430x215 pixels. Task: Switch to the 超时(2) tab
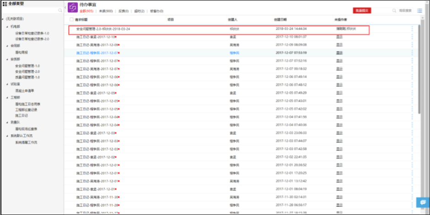click(139, 11)
